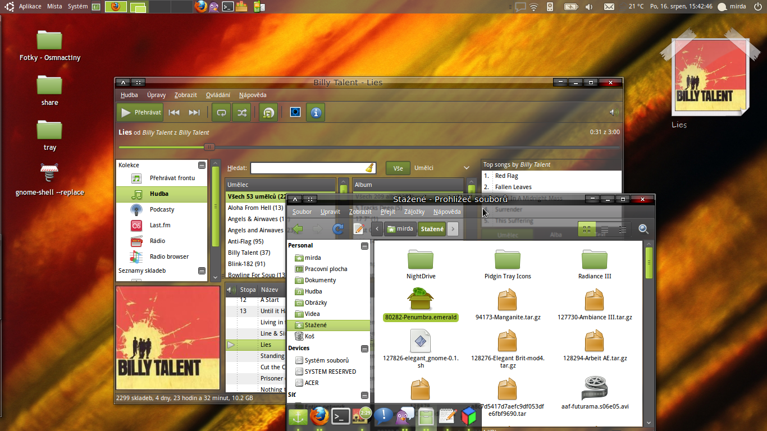The height and width of the screenshot is (431, 767).
Task: Open the Soubor menu in file browser
Action: click(302, 212)
